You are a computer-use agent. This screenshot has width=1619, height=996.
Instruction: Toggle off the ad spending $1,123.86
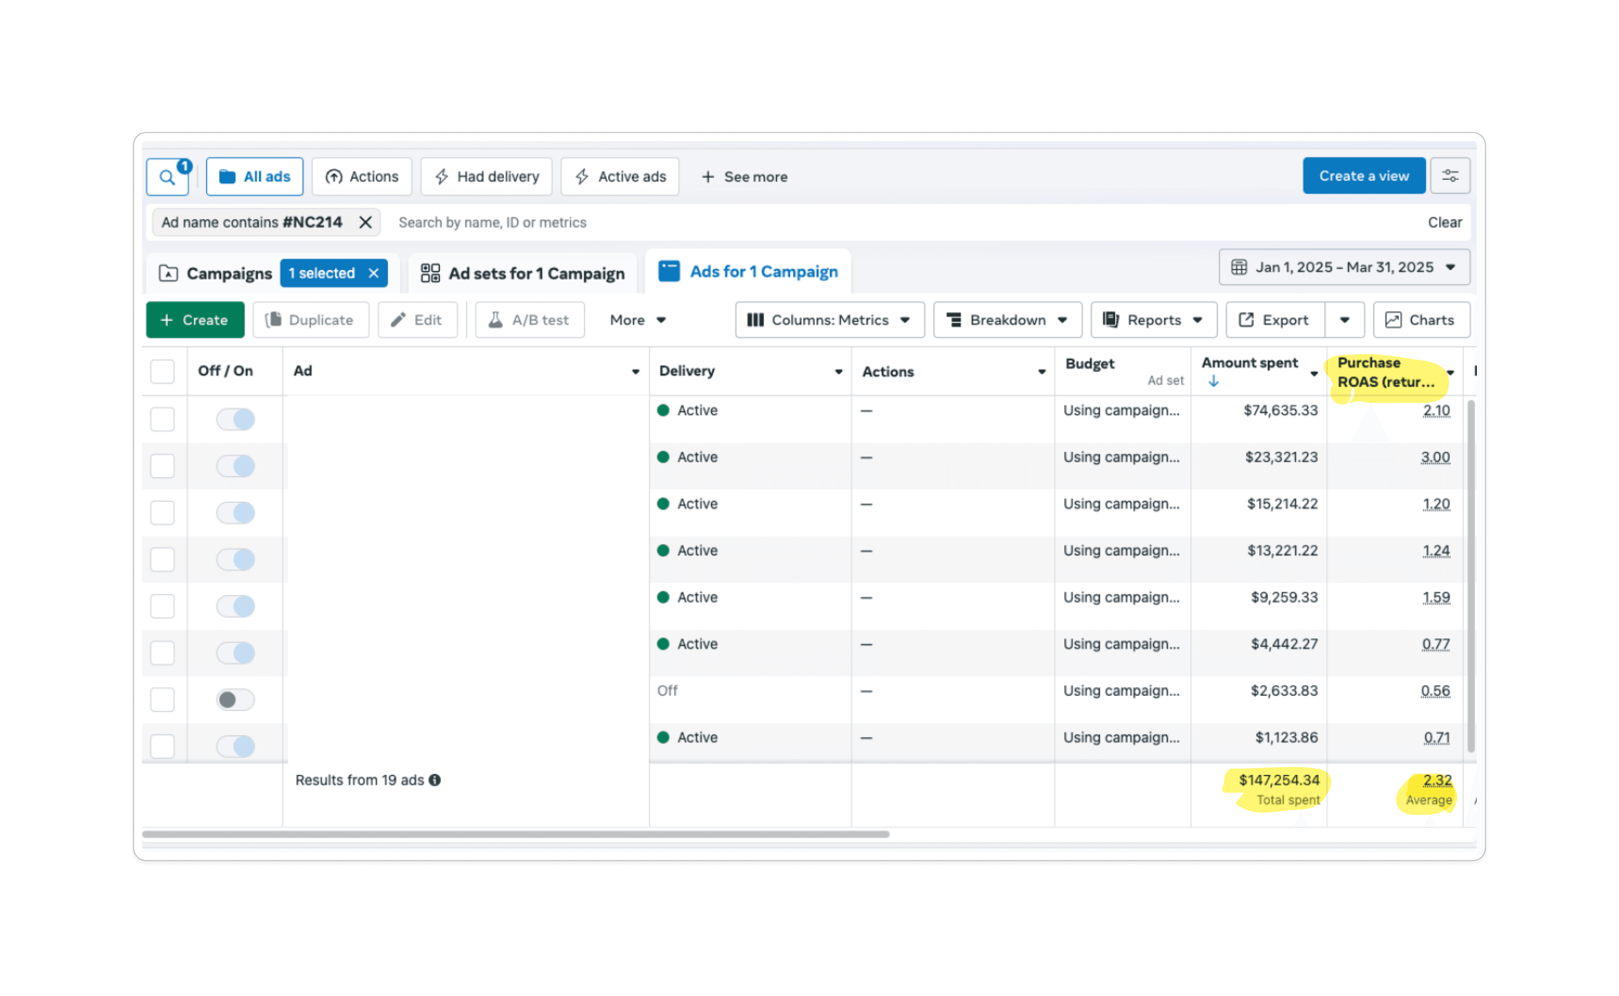click(235, 746)
